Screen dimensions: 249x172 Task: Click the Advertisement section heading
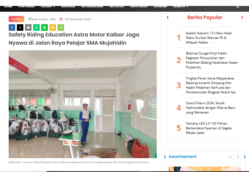click(182, 156)
